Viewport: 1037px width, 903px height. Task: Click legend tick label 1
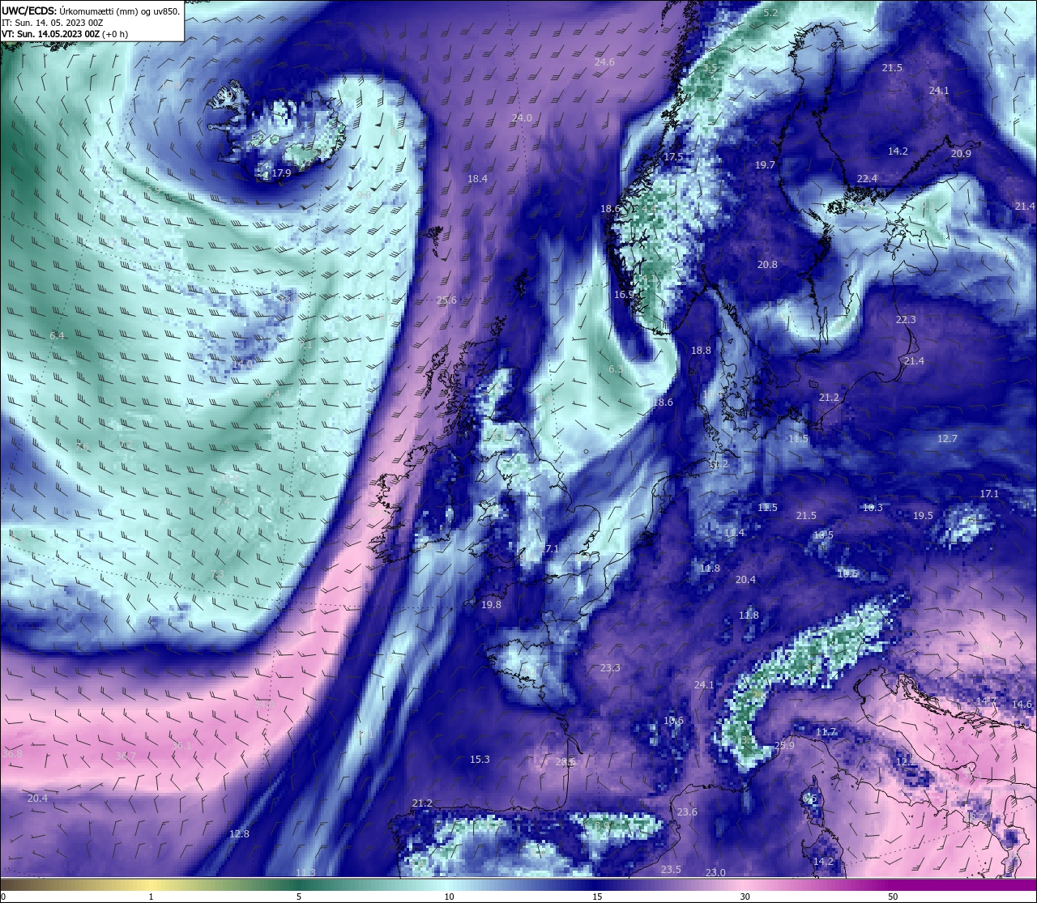[151, 897]
